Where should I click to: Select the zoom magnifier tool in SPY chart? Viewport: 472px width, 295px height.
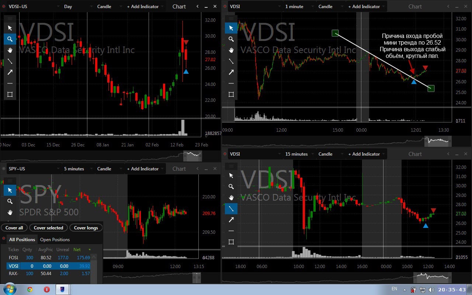click(10, 201)
